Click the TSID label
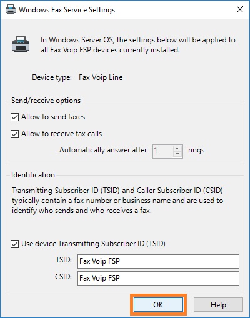Screen dimensions: 250x318 tap(64, 260)
